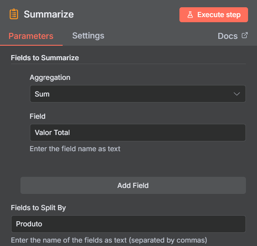Click the Field label above Valor Total

38,116
